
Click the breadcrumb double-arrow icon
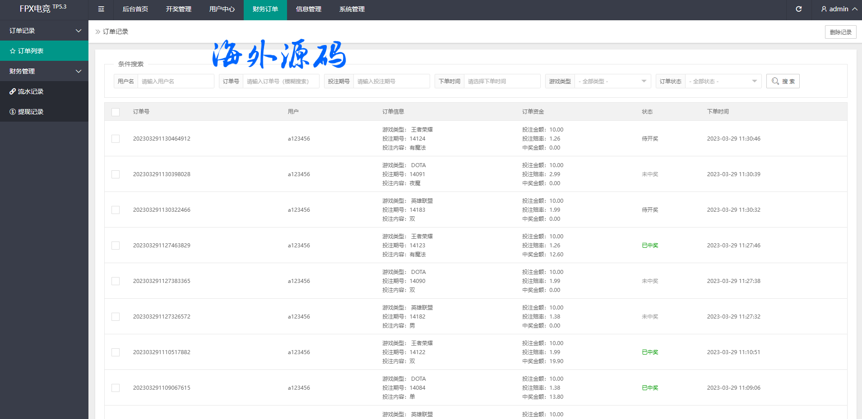97,32
